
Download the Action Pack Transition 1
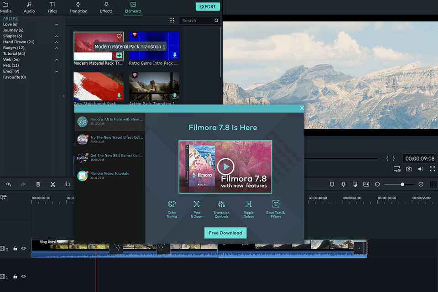[x=175, y=96]
